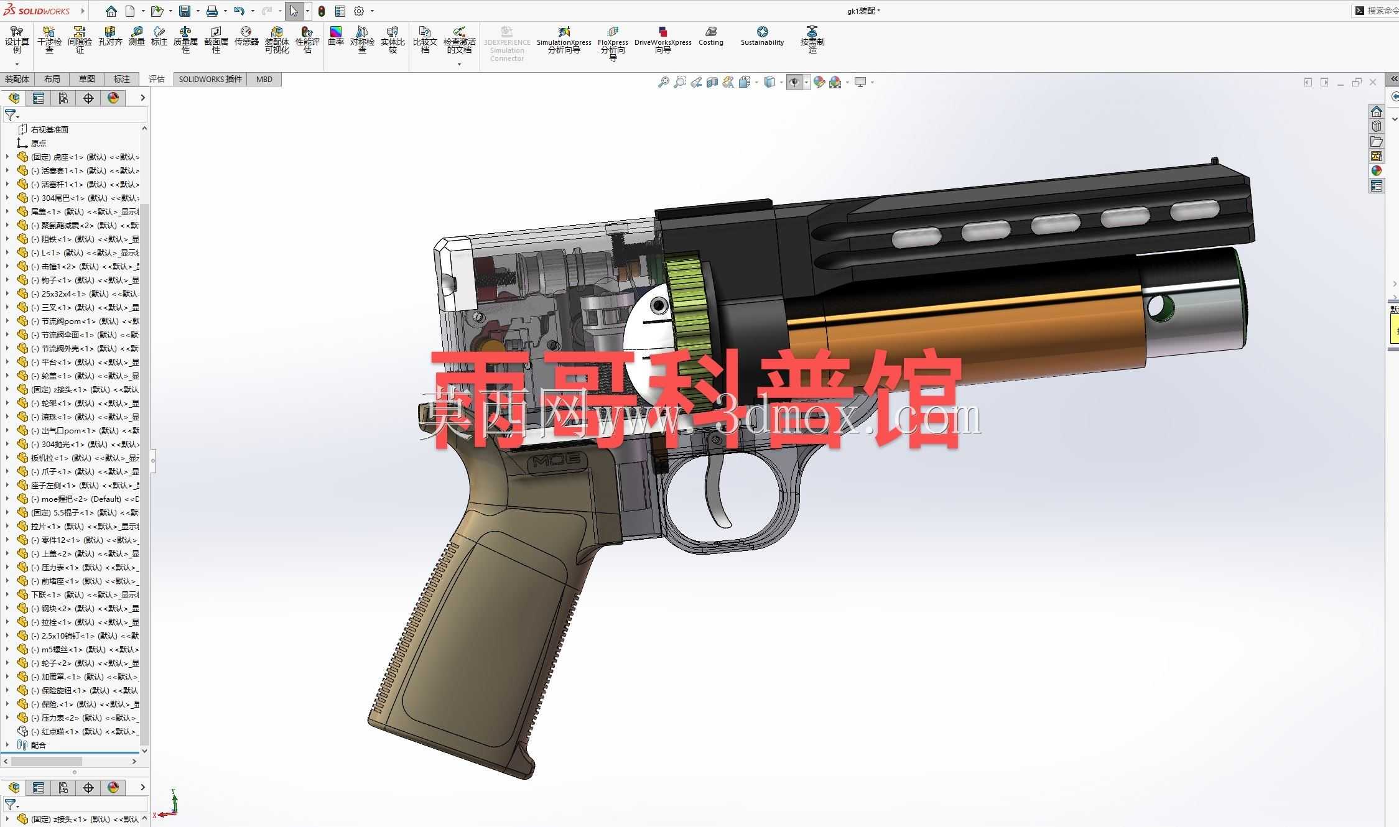Click the 比较文档 (Compare Documents) button
Image resolution: width=1399 pixels, height=827 pixels.
tap(425, 40)
